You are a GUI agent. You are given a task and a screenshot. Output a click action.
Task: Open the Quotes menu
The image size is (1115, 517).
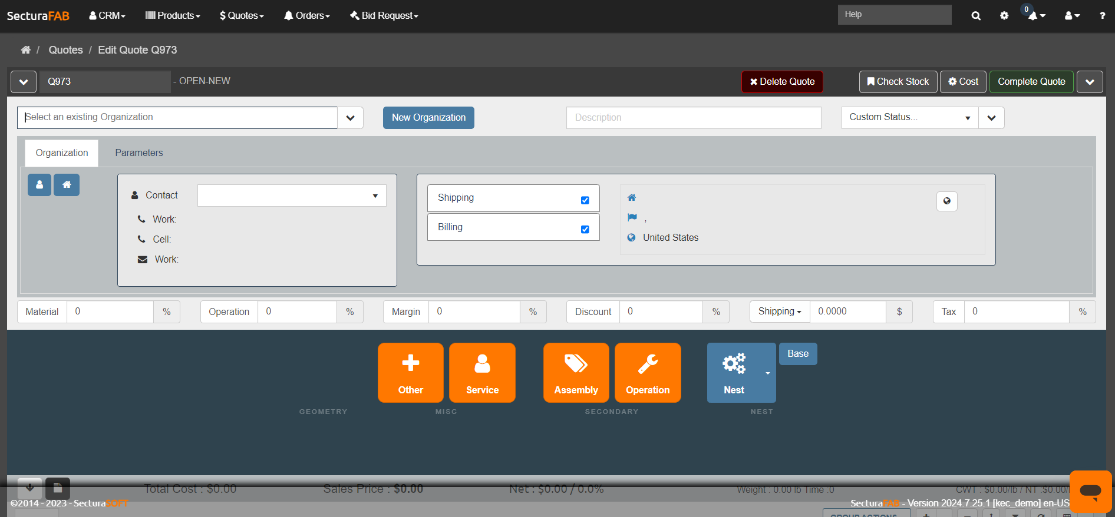coord(242,16)
